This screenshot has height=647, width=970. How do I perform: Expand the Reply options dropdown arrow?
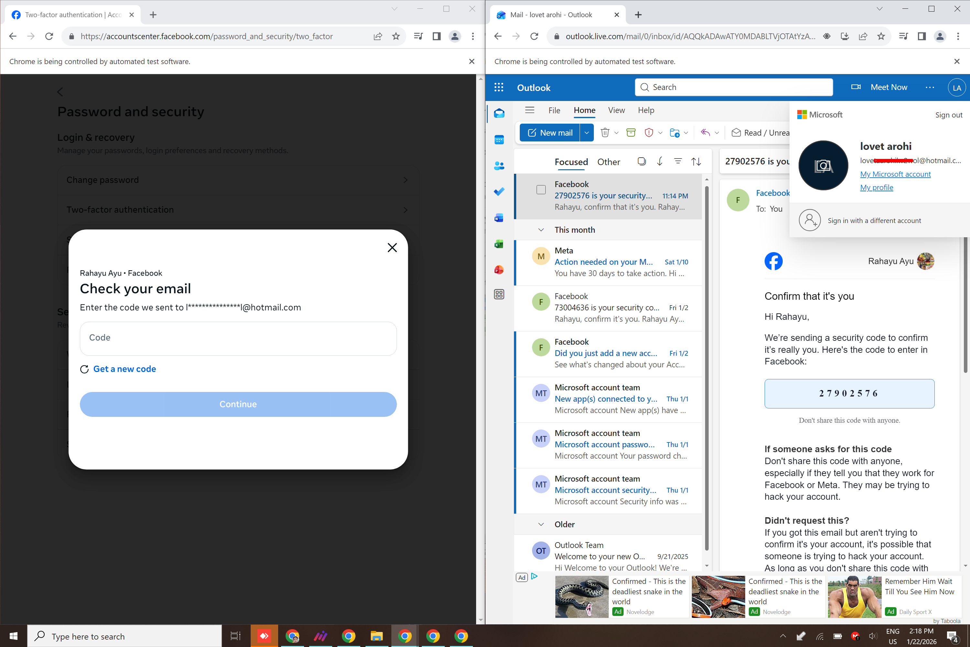click(717, 132)
